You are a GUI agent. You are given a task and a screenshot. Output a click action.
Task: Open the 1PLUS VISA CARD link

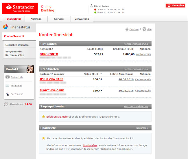[x=51, y=79]
